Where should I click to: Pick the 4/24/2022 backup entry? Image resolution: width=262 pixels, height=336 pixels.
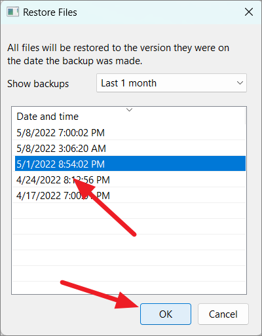click(130, 180)
